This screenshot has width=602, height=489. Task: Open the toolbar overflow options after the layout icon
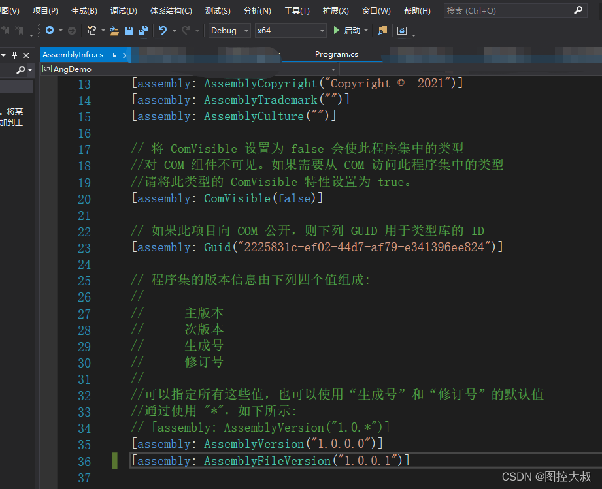pyautogui.click(x=414, y=35)
